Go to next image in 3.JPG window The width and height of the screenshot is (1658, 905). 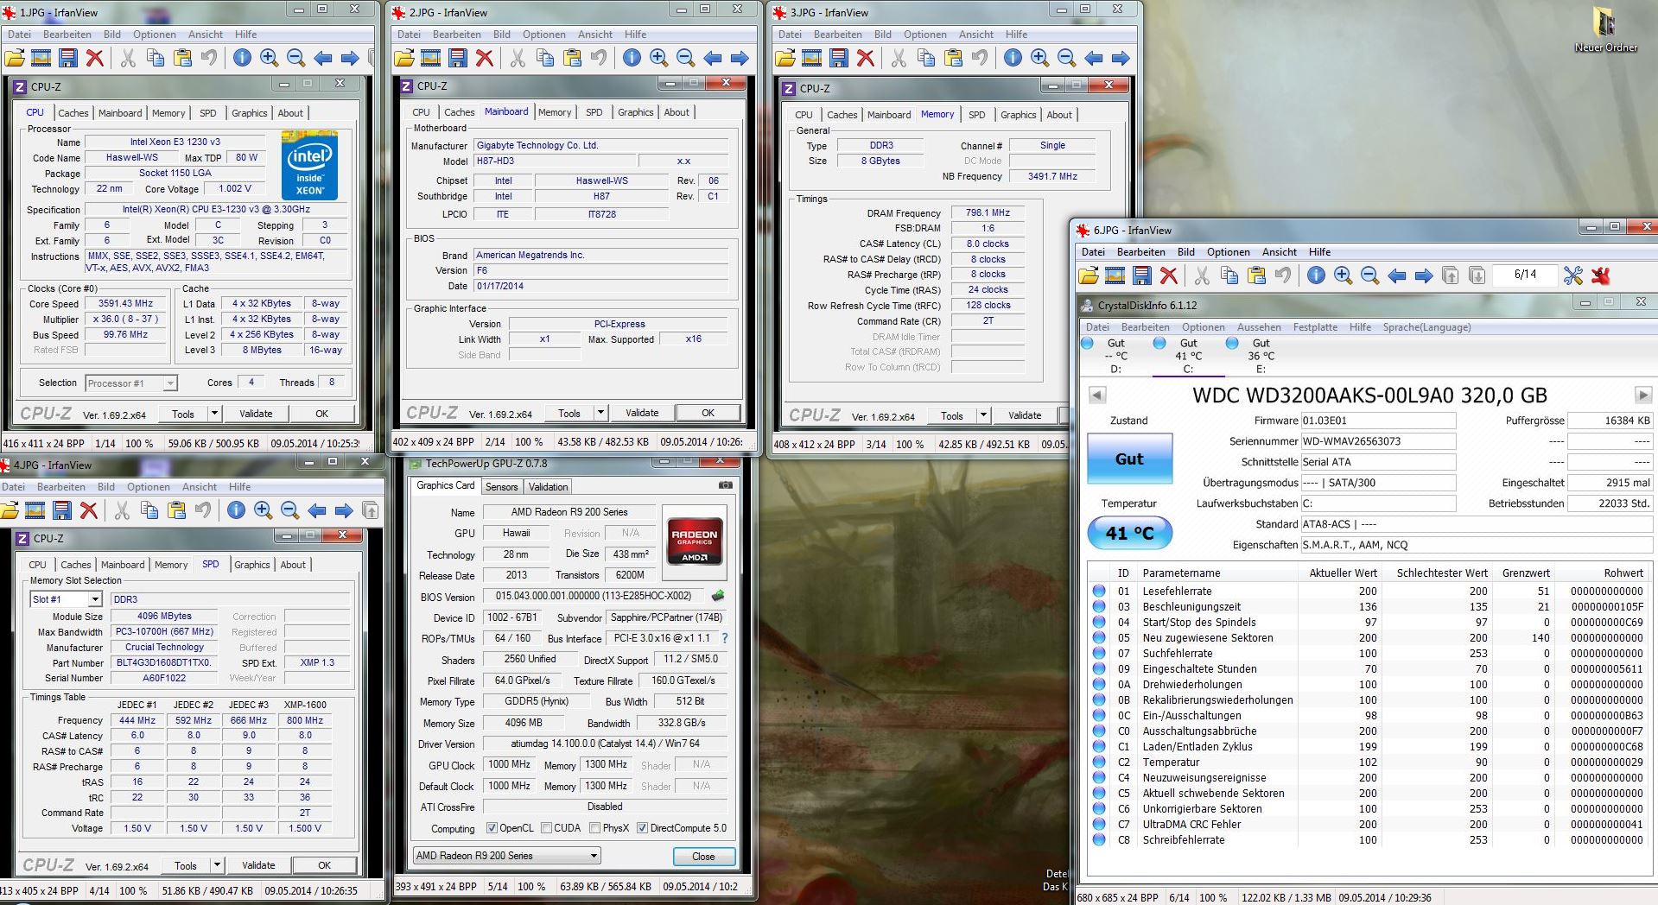pos(1121,58)
